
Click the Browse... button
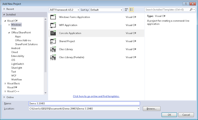(152, 109)
